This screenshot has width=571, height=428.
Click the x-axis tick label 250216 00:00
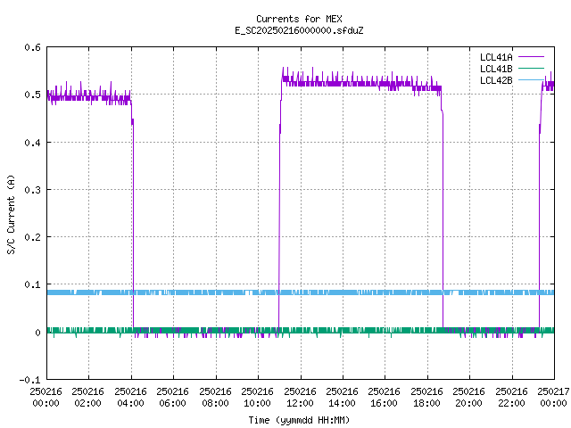tap(46, 397)
